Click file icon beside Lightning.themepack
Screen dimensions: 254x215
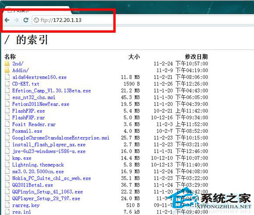(7, 165)
